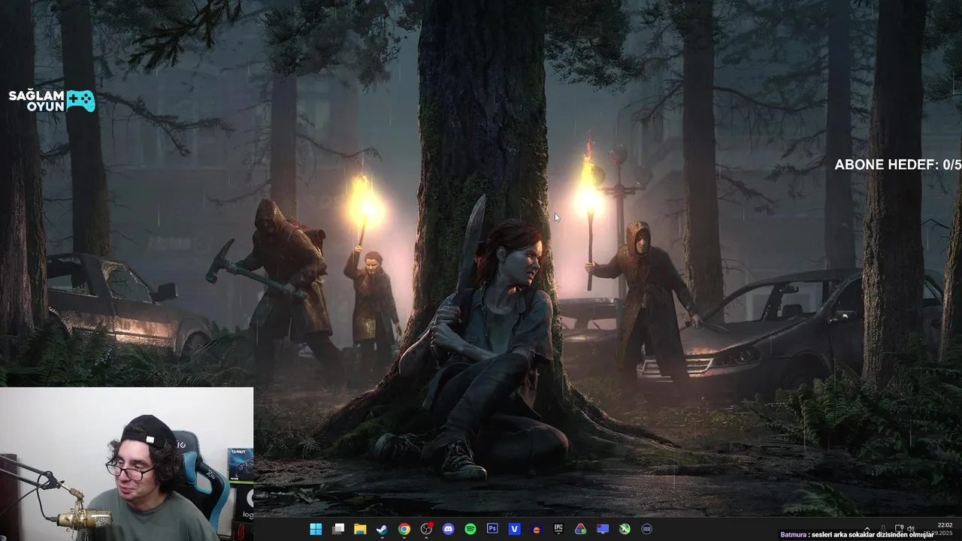This screenshot has height=541, width=962.
Task: Open Task View in taskbar
Action: (338, 529)
